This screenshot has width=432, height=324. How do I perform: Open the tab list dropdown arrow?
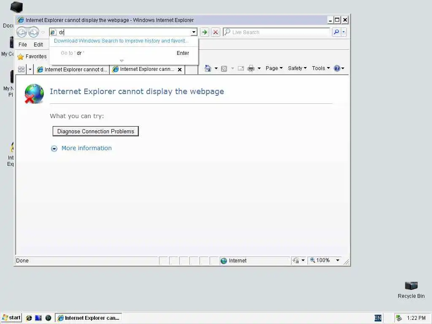(30, 69)
